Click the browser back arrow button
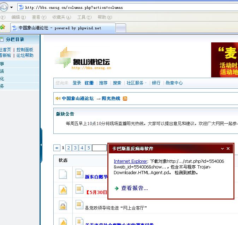This screenshot has width=238, height=225. (3, 7)
